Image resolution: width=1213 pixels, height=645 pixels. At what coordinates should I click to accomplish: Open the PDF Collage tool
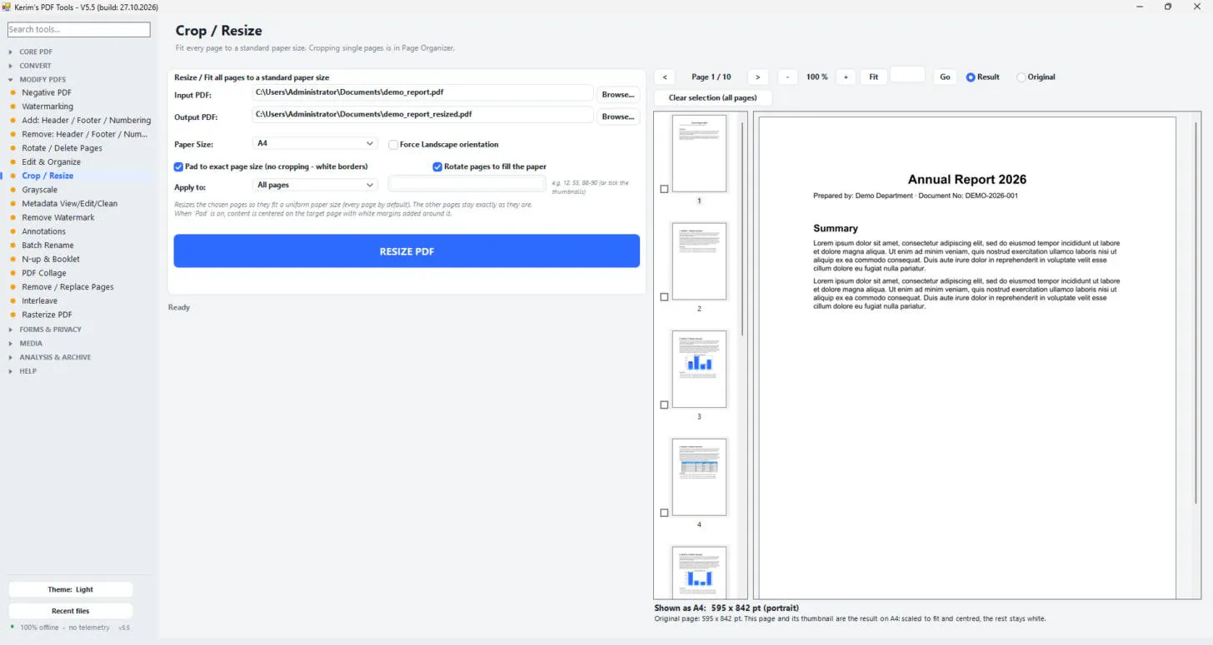[44, 273]
